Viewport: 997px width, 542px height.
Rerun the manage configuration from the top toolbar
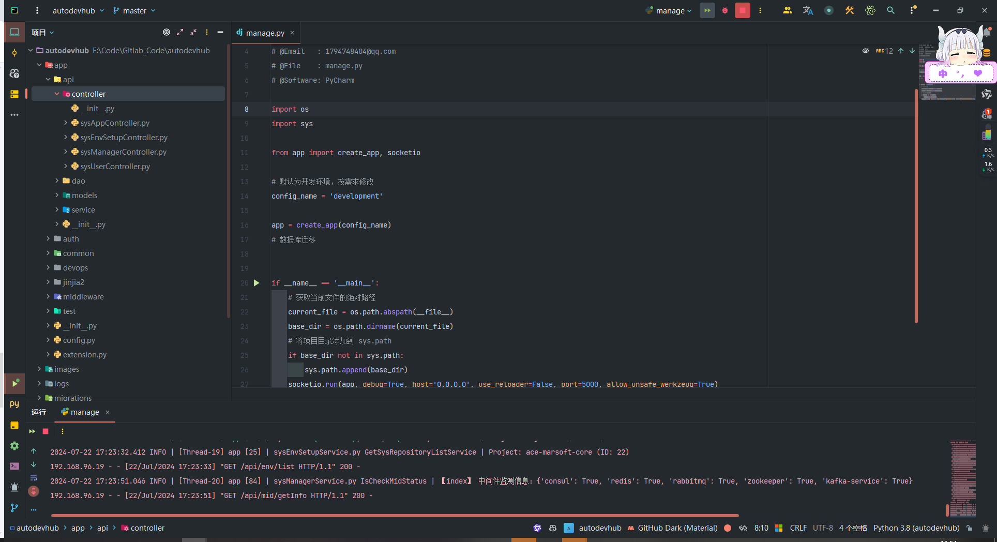707,10
